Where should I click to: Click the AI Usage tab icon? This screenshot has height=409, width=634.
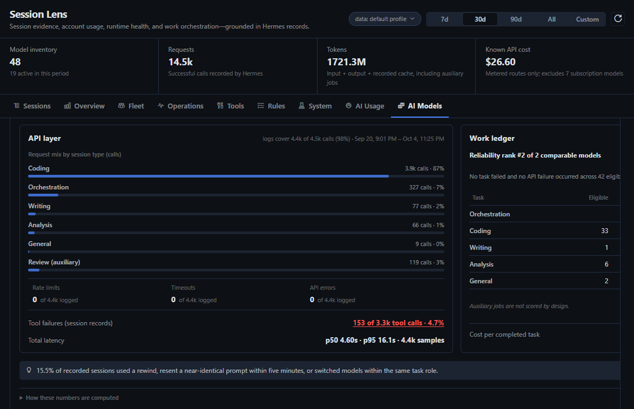pos(348,106)
